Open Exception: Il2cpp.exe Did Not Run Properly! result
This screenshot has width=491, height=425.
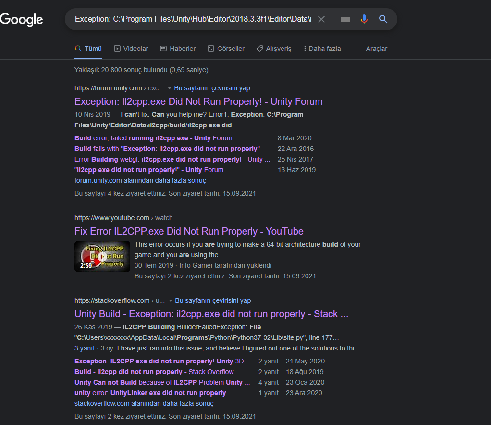click(198, 101)
